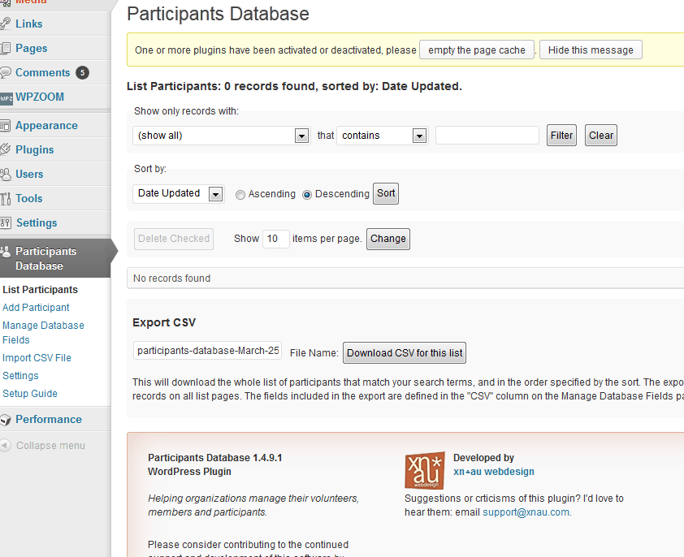Image resolution: width=684 pixels, height=557 pixels.
Task: Click the Participants Database page heading
Action: pyautogui.click(x=218, y=14)
